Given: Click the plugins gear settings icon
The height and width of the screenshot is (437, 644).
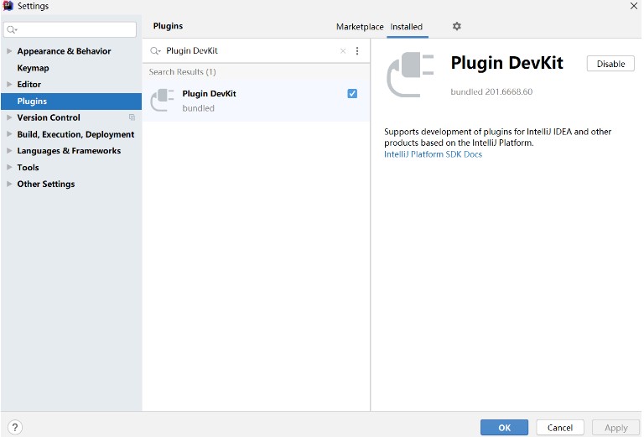Looking at the screenshot, I should click(x=456, y=27).
